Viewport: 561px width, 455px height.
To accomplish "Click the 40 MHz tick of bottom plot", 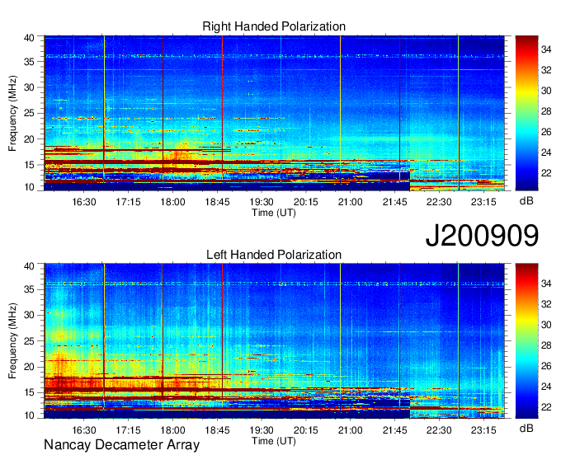I will (x=30, y=266).
